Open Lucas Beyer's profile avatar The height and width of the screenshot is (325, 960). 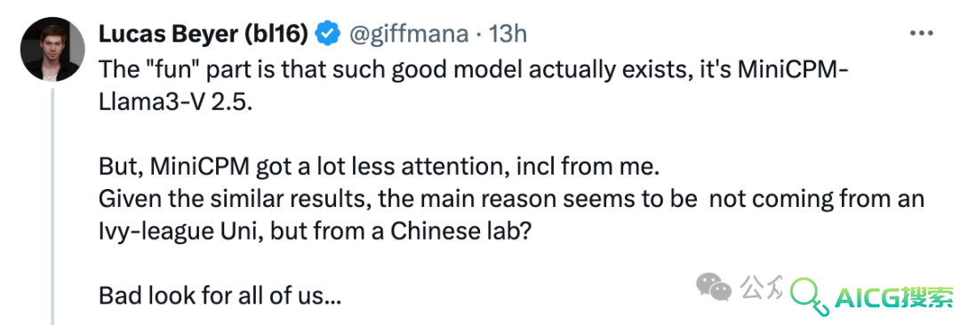click(52, 49)
